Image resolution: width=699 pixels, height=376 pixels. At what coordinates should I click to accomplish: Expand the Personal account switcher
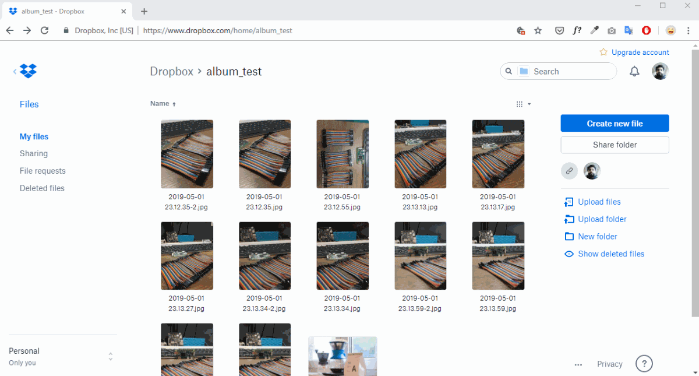[110, 357]
